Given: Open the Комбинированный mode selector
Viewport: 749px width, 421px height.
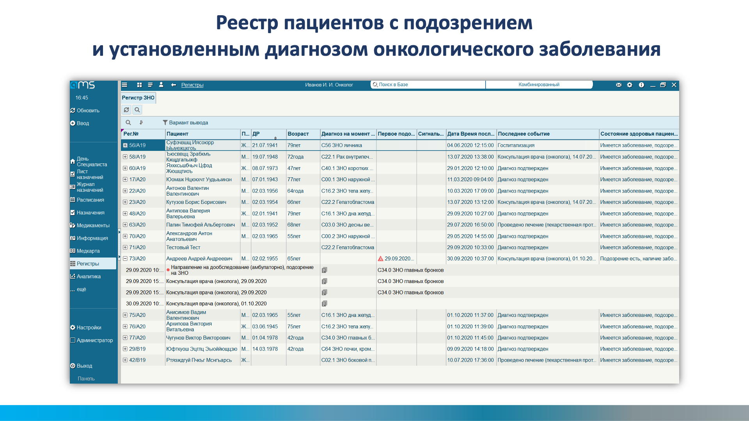Looking at the screenshot, I should (539, 85).
